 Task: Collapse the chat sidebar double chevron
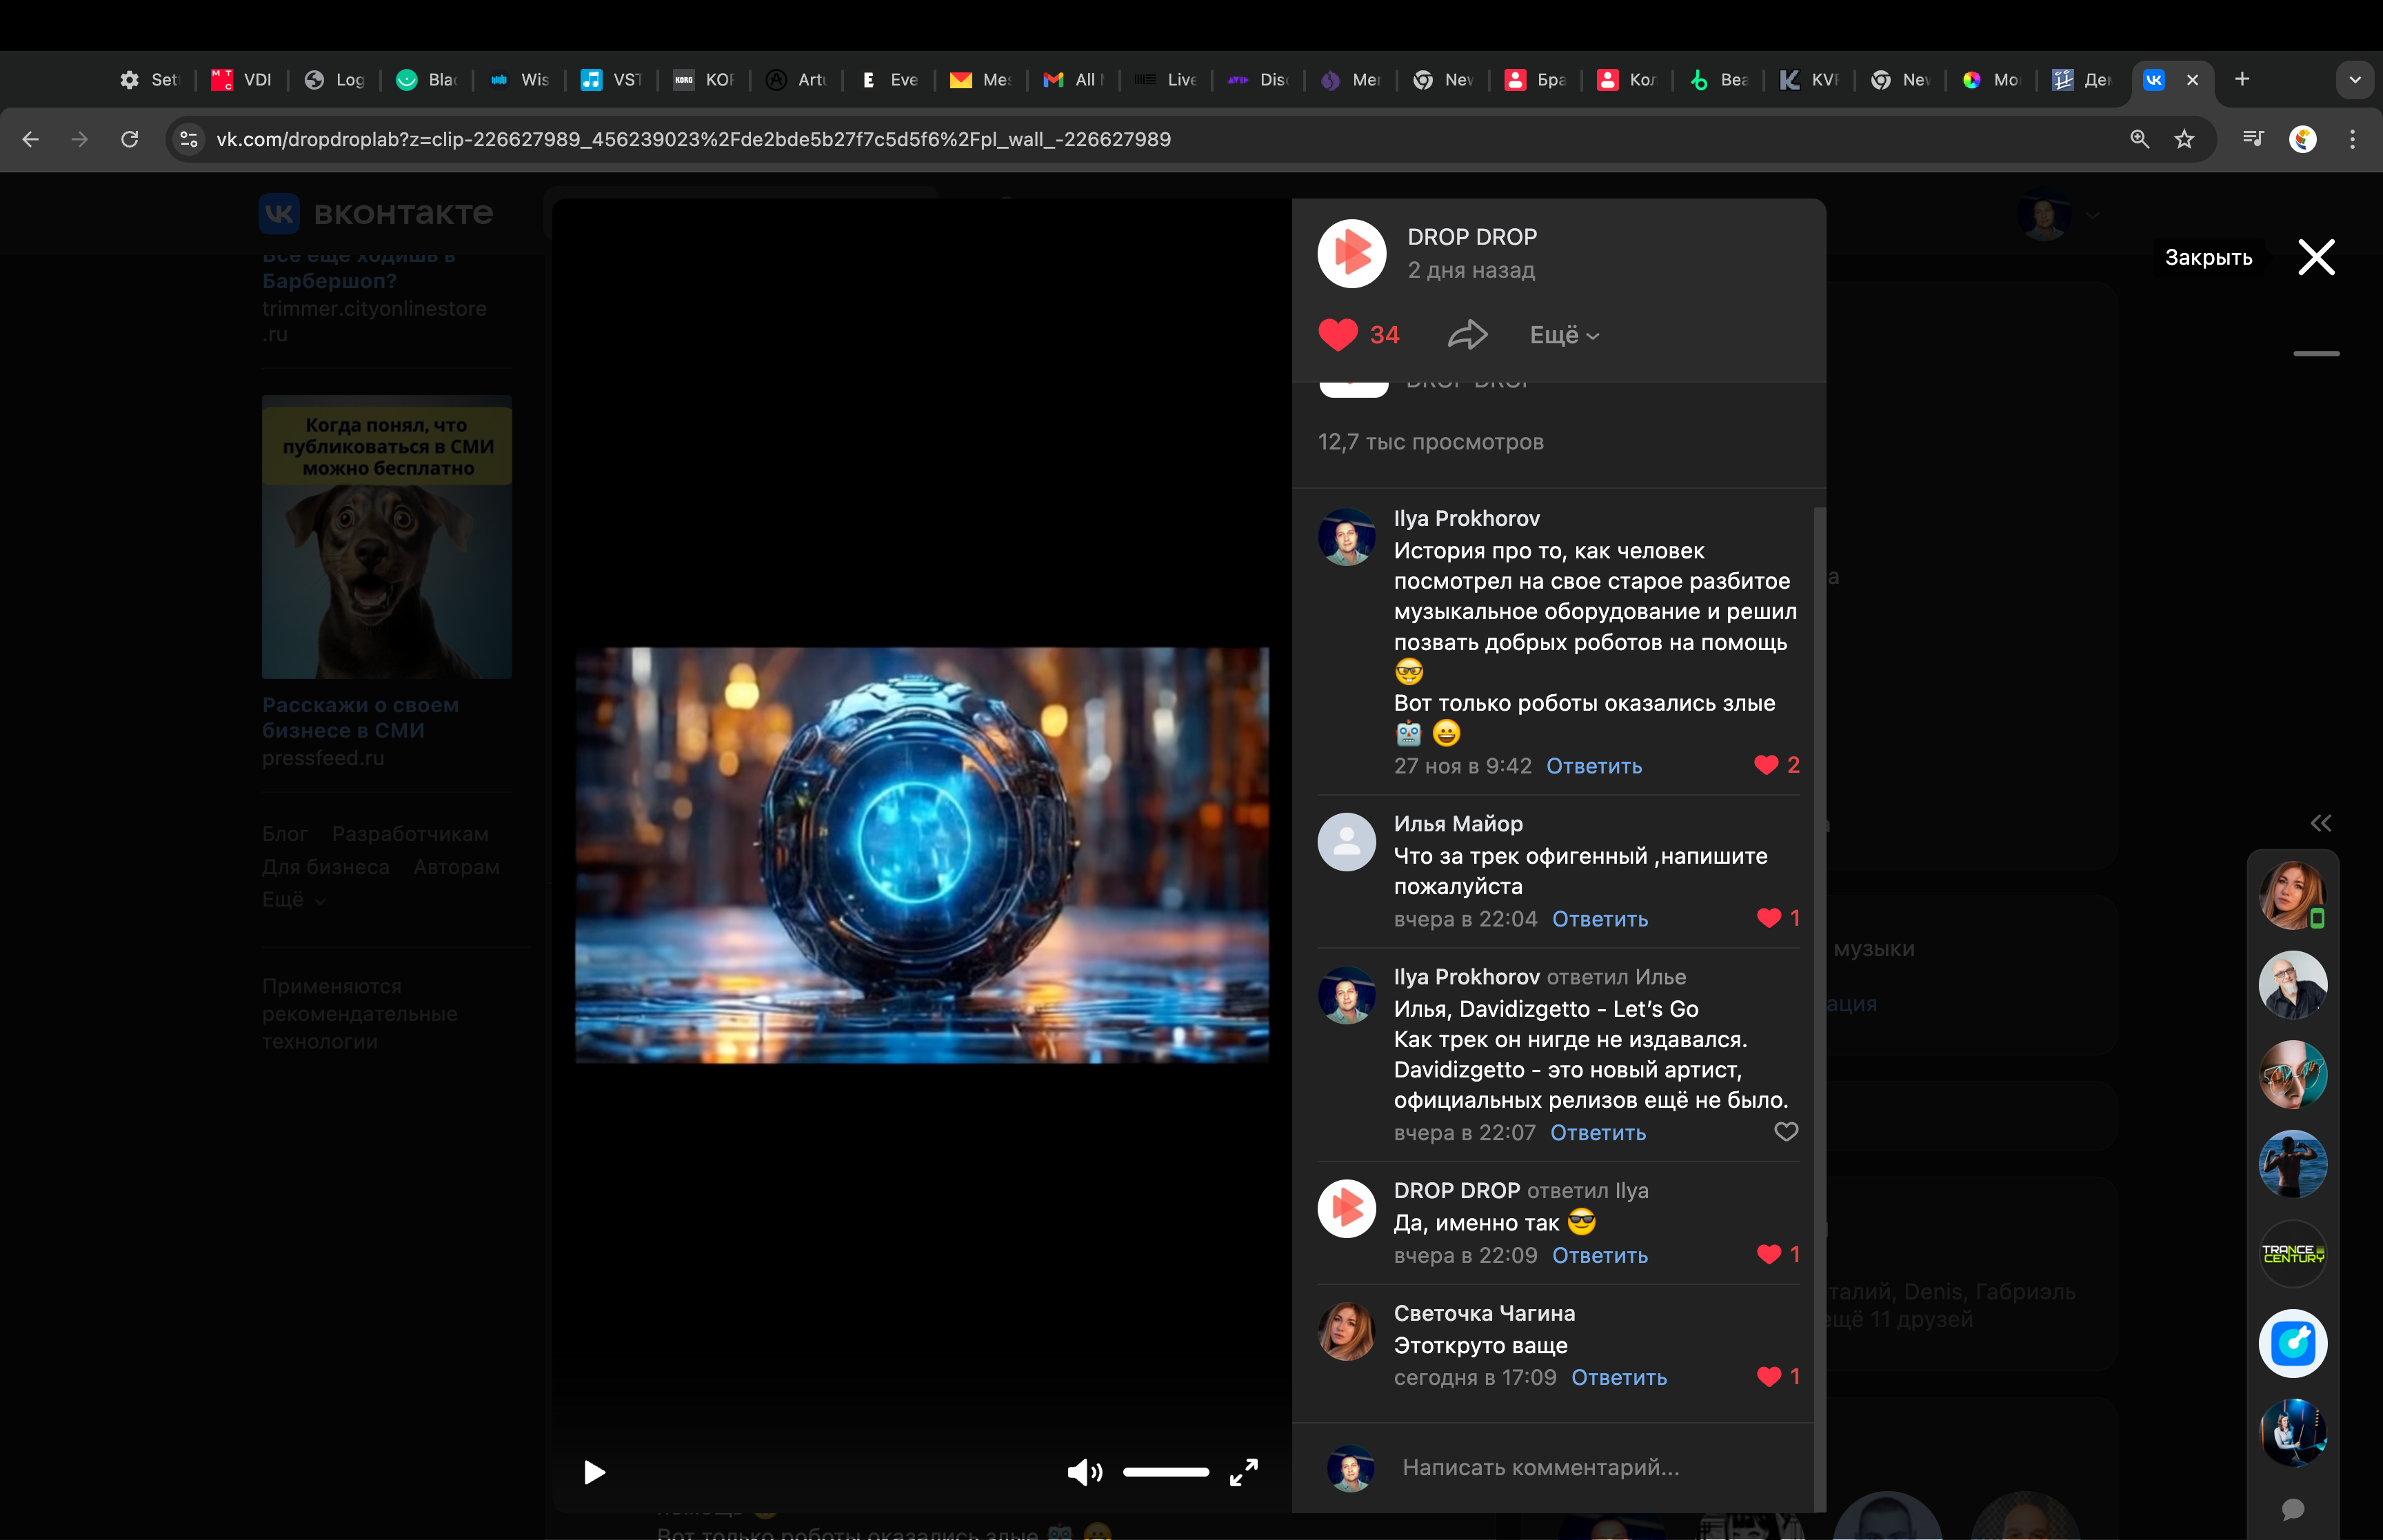click(2320, 823)
